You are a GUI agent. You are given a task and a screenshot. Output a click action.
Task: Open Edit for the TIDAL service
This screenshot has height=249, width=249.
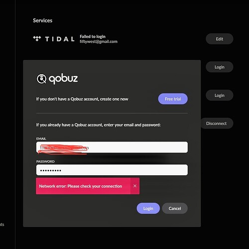[220, 39]
